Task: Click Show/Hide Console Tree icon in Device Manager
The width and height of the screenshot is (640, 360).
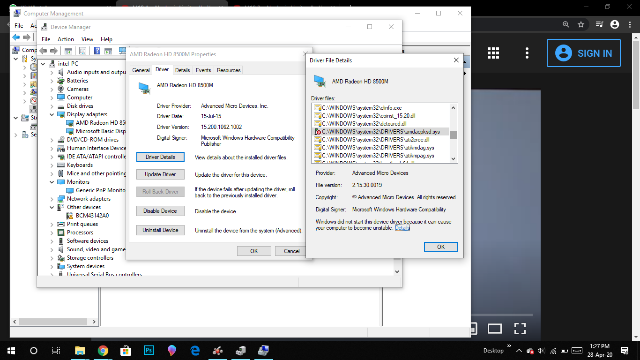Action: tap(68, 51)
